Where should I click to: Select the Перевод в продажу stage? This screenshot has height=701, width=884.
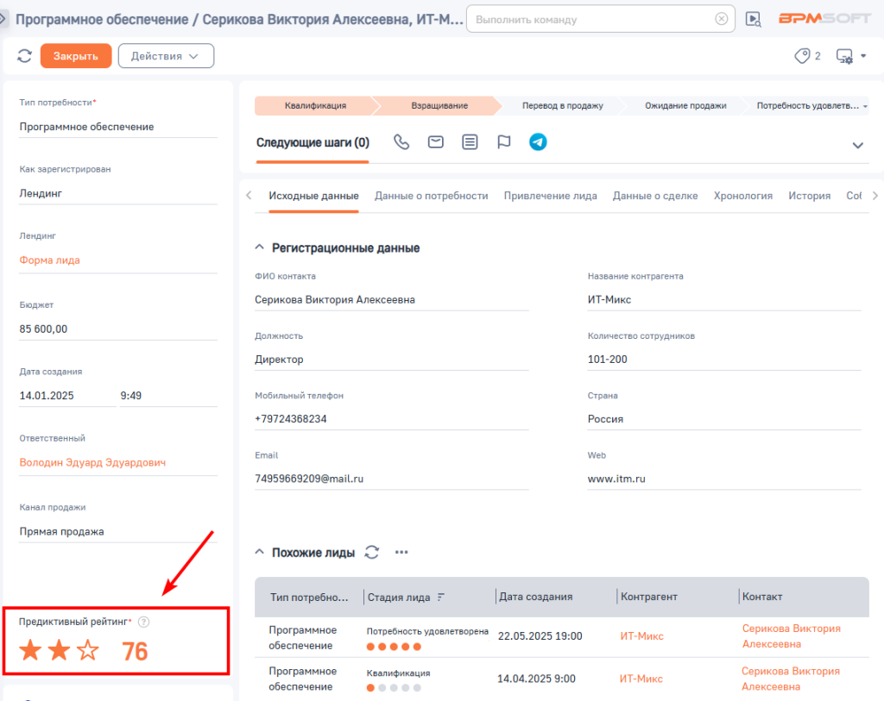click(562, 106)
